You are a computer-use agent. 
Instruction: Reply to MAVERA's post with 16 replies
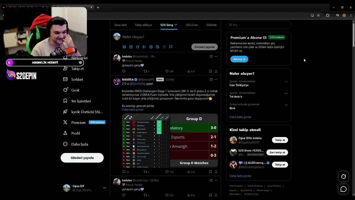[x=124, y=172]
